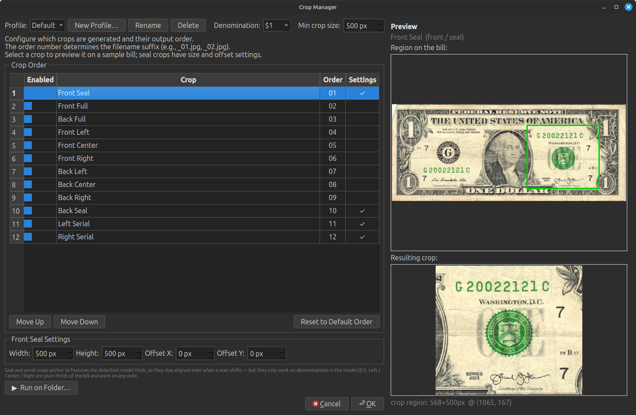The height and width of the screenshot is (415, 636).
Task: Click the settings checkmark in Back Seal row
Action: pyautogui.click(x=362, y=211)
